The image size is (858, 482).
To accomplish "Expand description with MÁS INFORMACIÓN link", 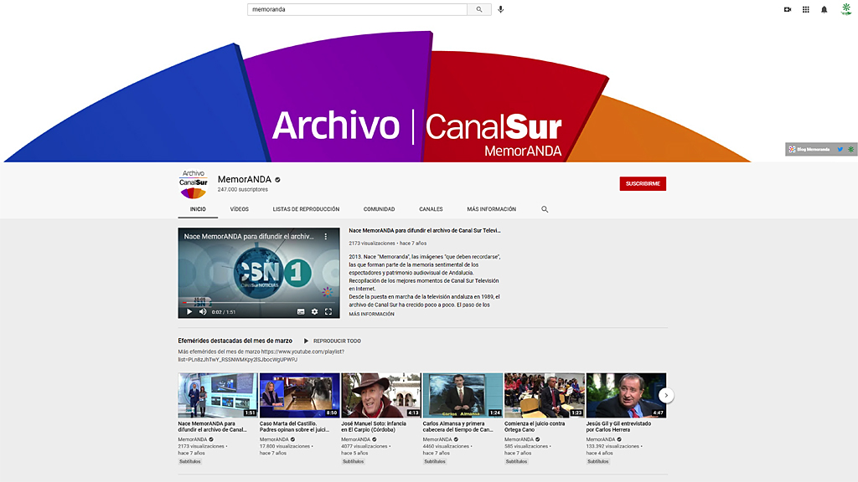I will [371, 315].
